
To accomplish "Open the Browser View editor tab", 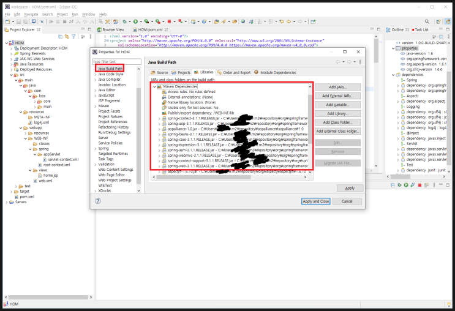I will pos(111,29).
